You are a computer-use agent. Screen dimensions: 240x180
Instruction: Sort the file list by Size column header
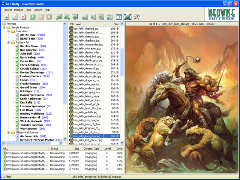(115, 24)
